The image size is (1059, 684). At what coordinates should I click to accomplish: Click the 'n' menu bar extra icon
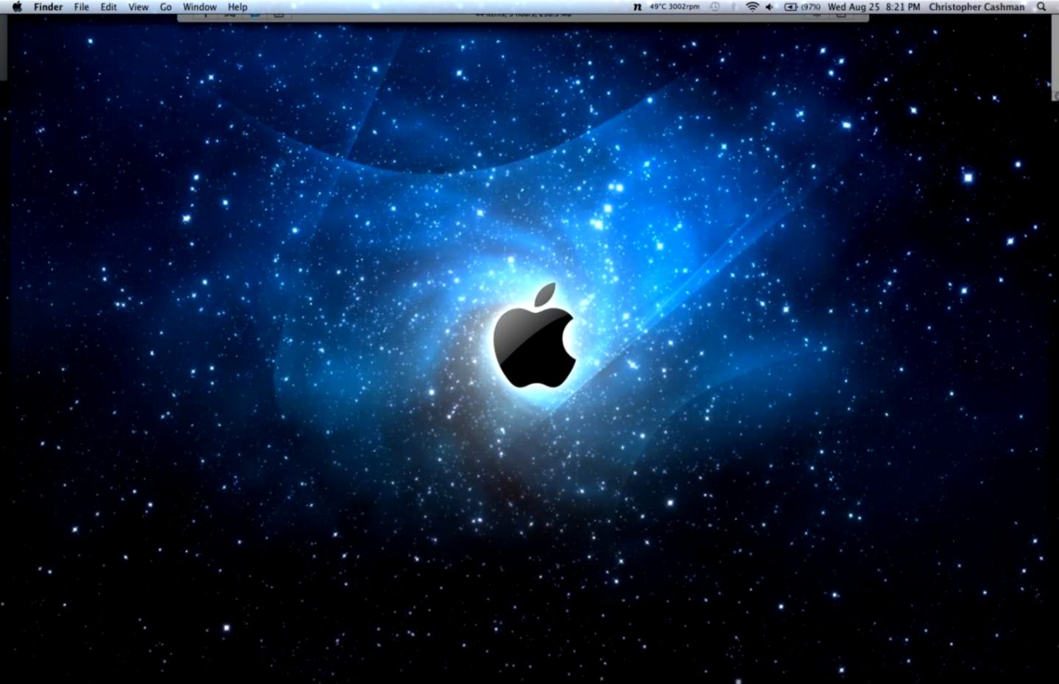click(637, 7)
